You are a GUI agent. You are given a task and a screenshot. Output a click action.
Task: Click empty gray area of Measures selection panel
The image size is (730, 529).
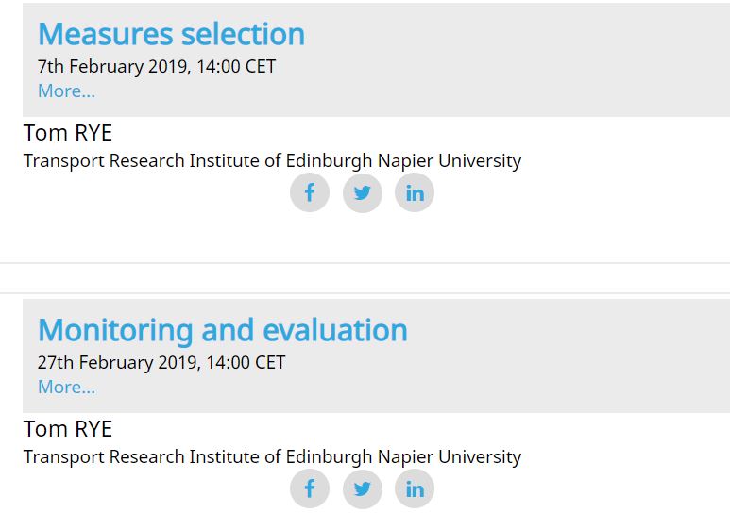pyautogui.click(x=512, y=60)
